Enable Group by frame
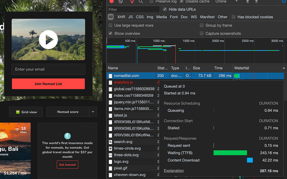Image resolution: width=287 pixels, height=179 pixels. [201, 25]
